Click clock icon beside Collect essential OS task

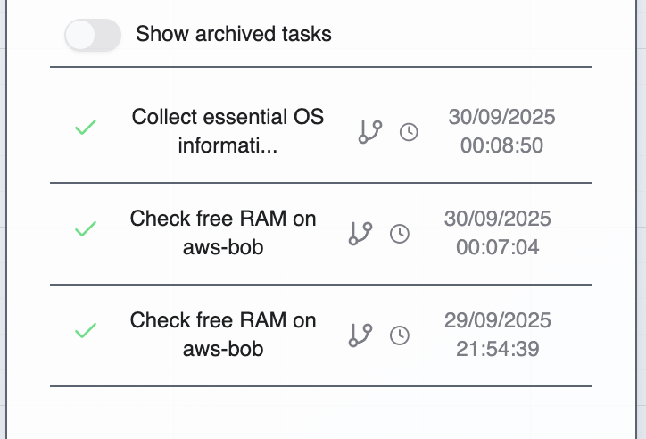[409, 132]
